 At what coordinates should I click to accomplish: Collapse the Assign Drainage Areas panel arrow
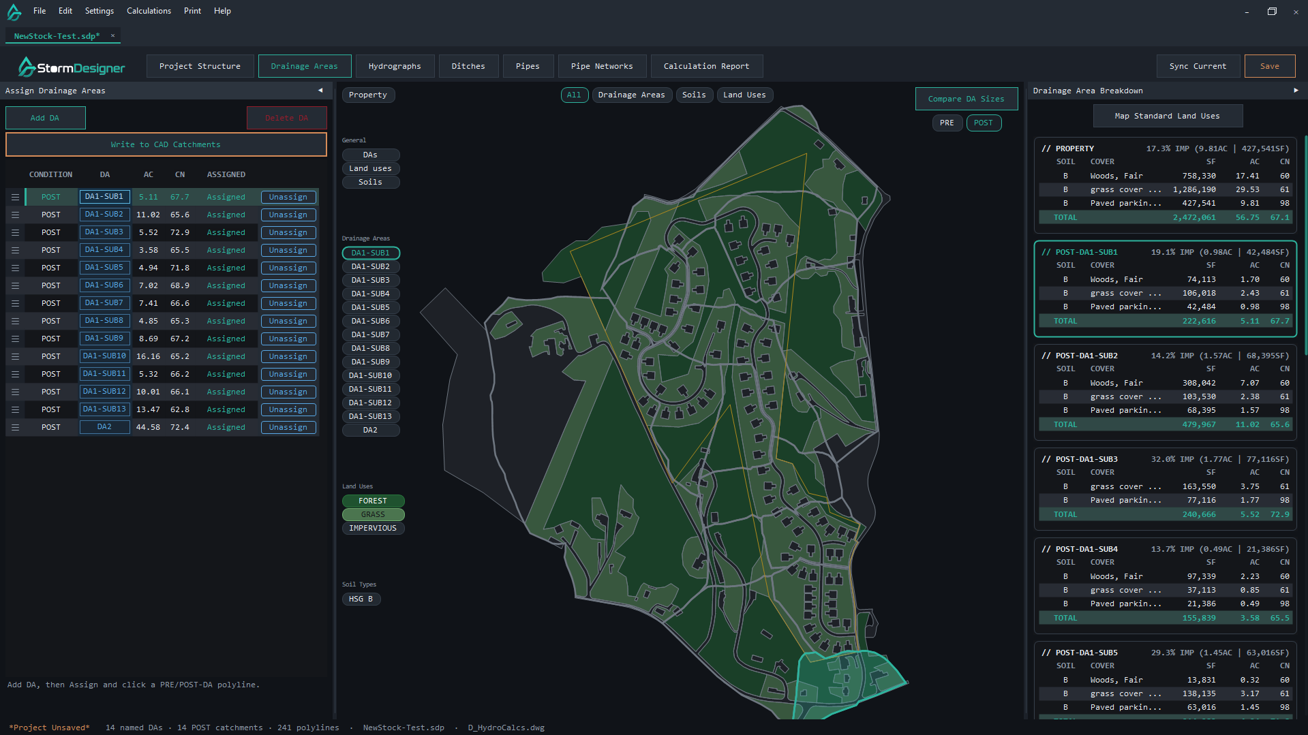[x=320, y=91]
